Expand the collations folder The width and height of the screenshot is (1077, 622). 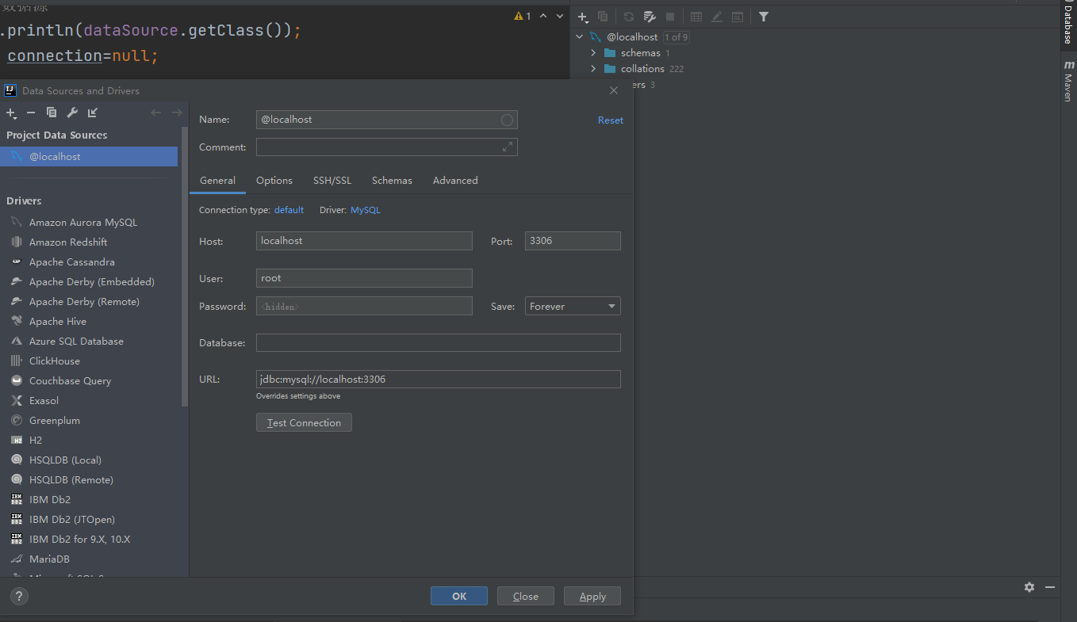(593, 69)
